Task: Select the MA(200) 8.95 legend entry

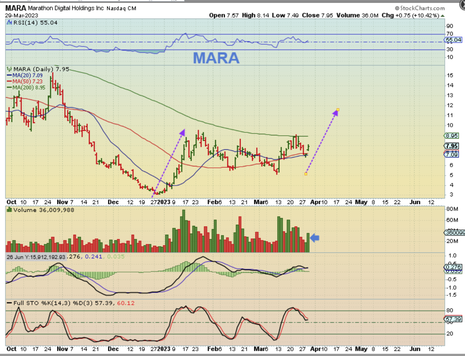Action: tap(26, 88)
